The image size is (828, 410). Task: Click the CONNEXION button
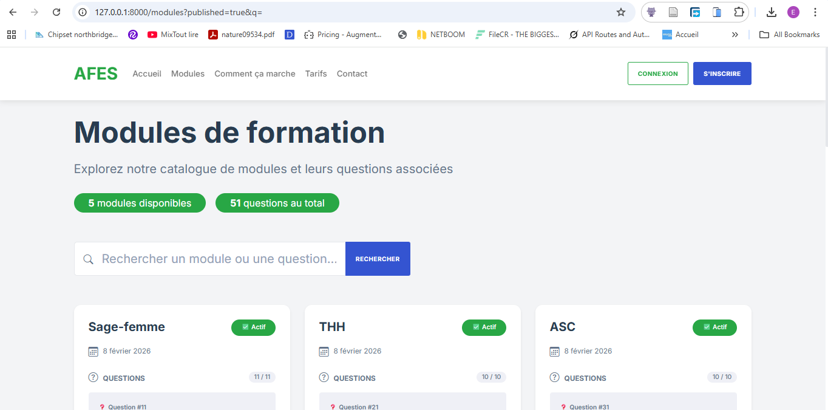point(657,73)
